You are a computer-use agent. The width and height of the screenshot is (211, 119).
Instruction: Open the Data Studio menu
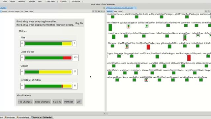point(50,1)
